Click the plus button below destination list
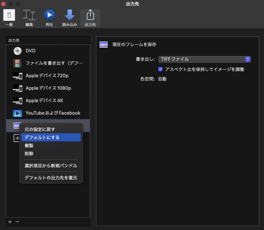Screen dimensions: 264x230 (10, 222)
